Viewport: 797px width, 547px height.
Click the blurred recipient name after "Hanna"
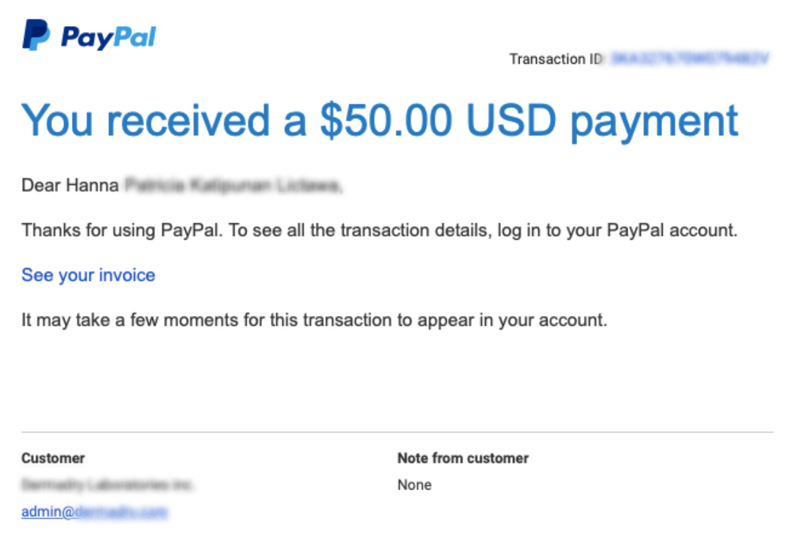coord(233,185)
